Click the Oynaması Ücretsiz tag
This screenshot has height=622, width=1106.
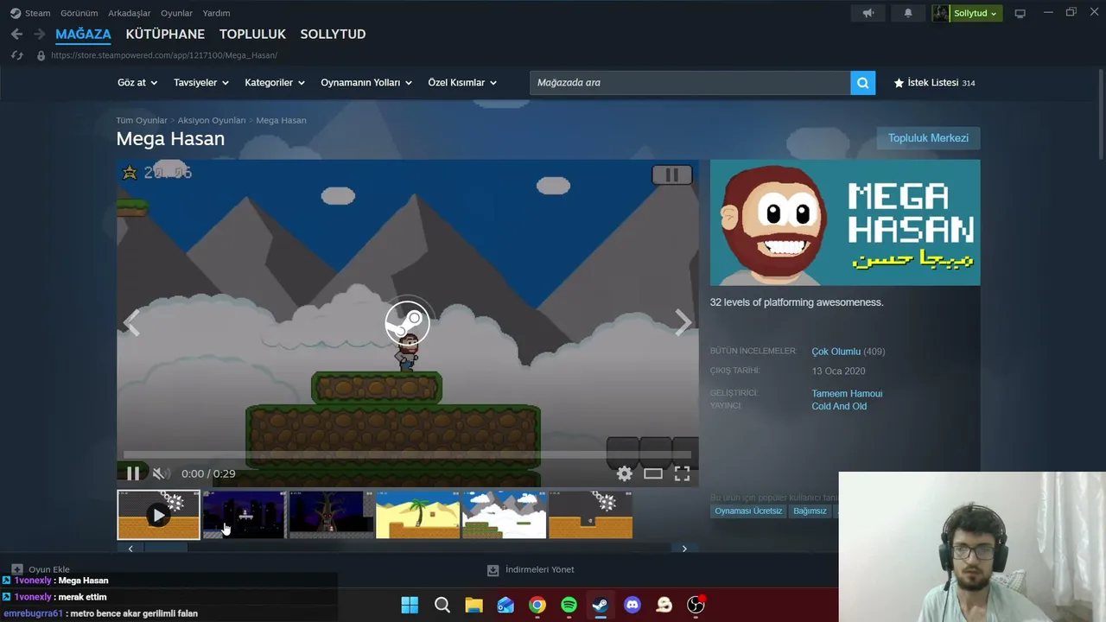point(748,511)
